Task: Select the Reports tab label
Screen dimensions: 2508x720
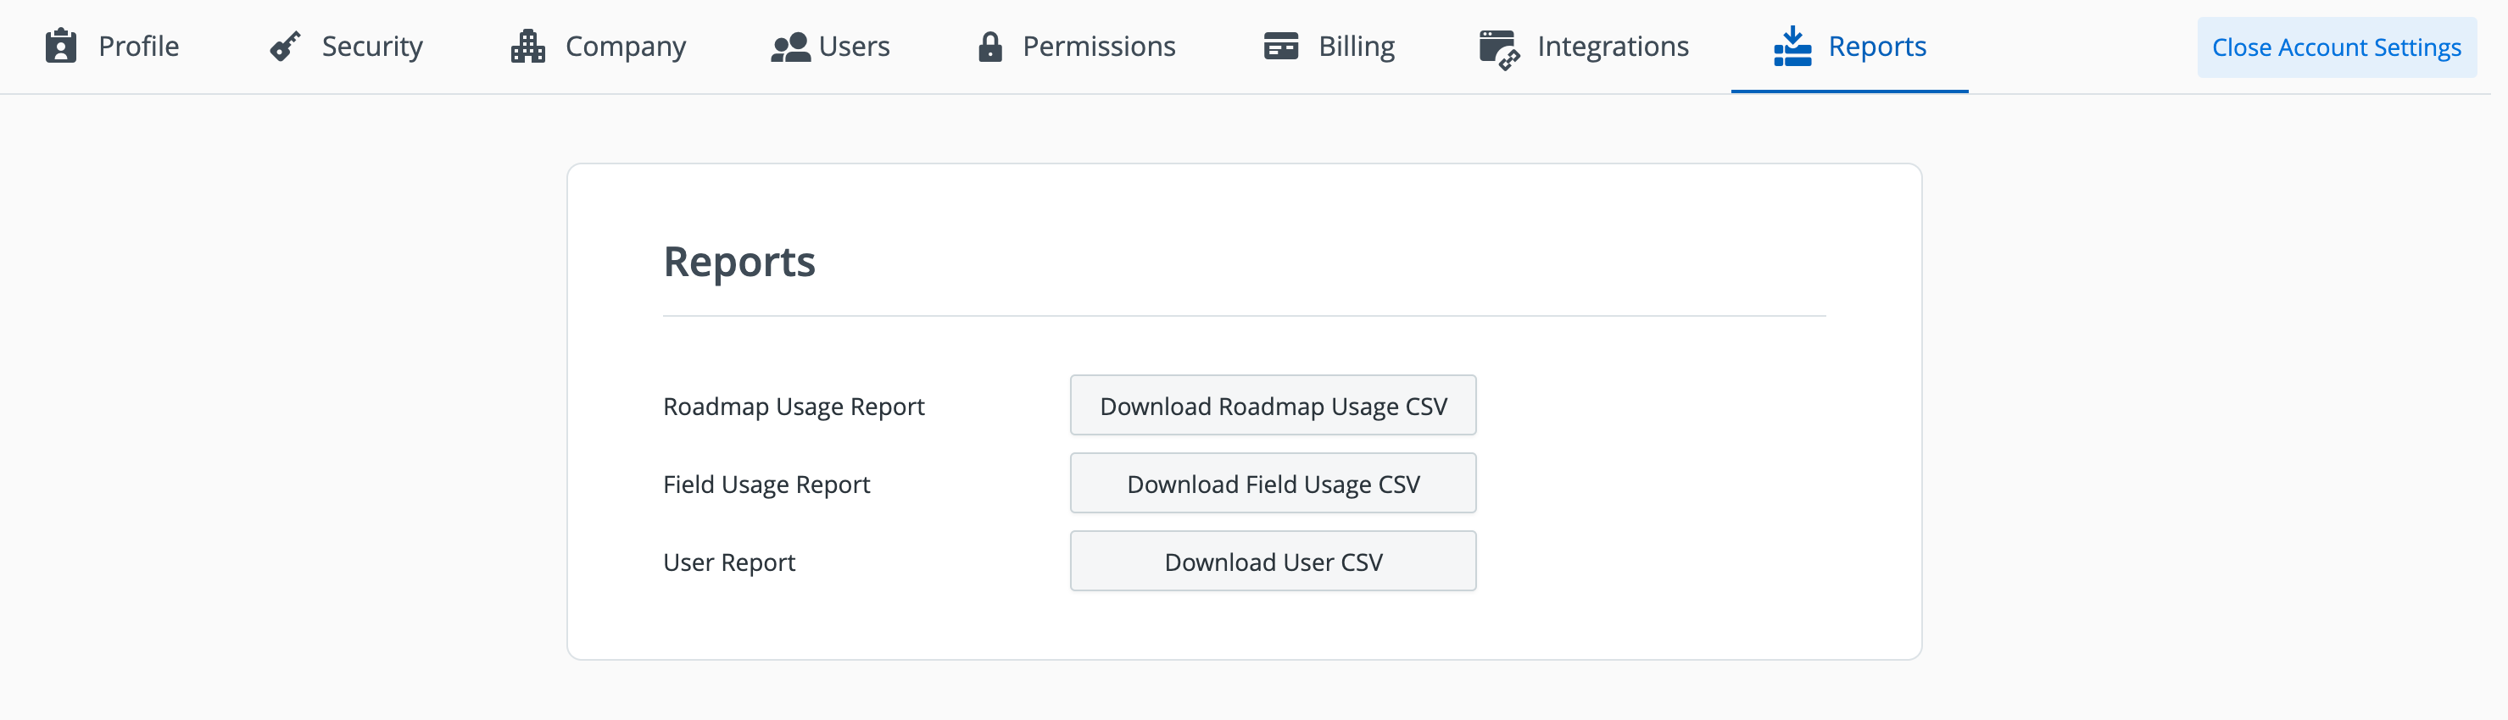Action: click(1877, 46)
